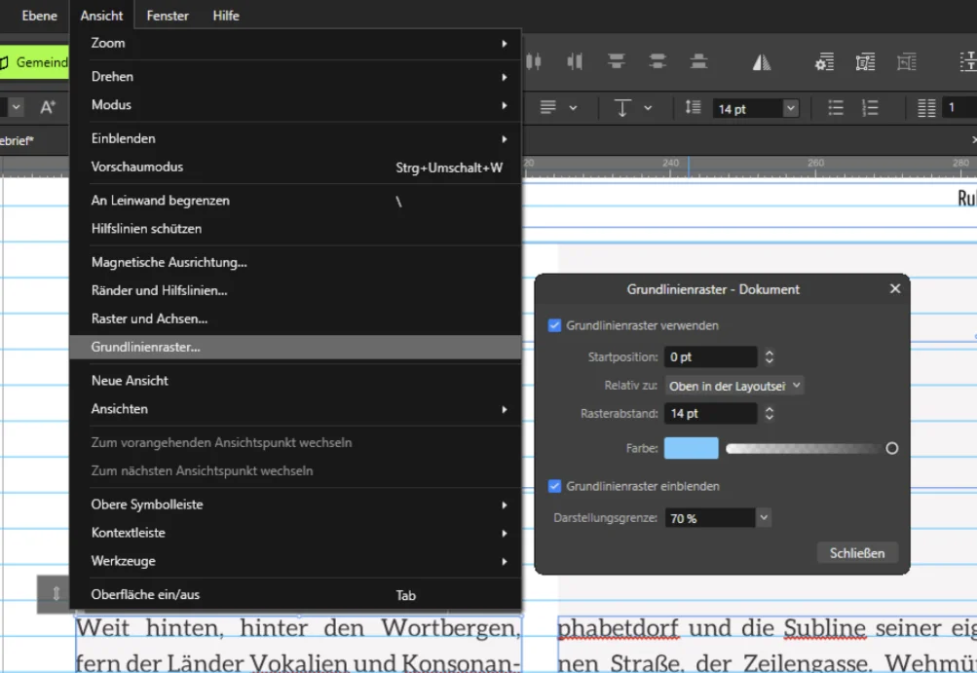
Task: Click the vertical text alignment icon
Action: (621, 108)
